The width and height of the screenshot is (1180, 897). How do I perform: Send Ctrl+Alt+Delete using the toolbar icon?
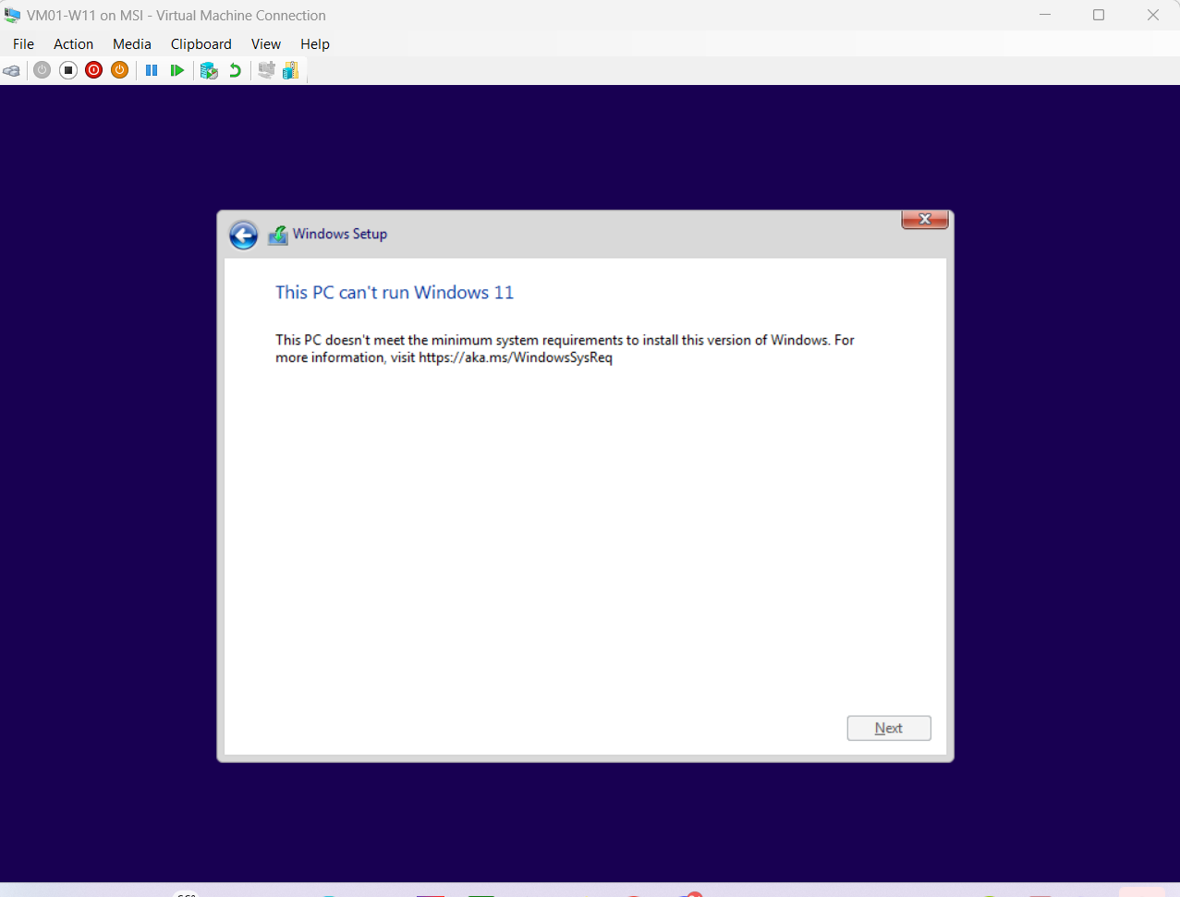click(x=12, y=70)
